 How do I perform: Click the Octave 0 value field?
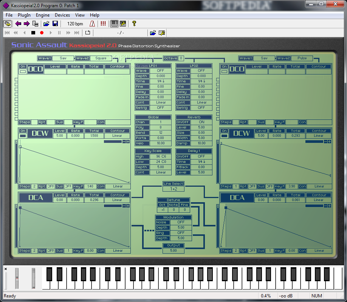pos(181,58)
